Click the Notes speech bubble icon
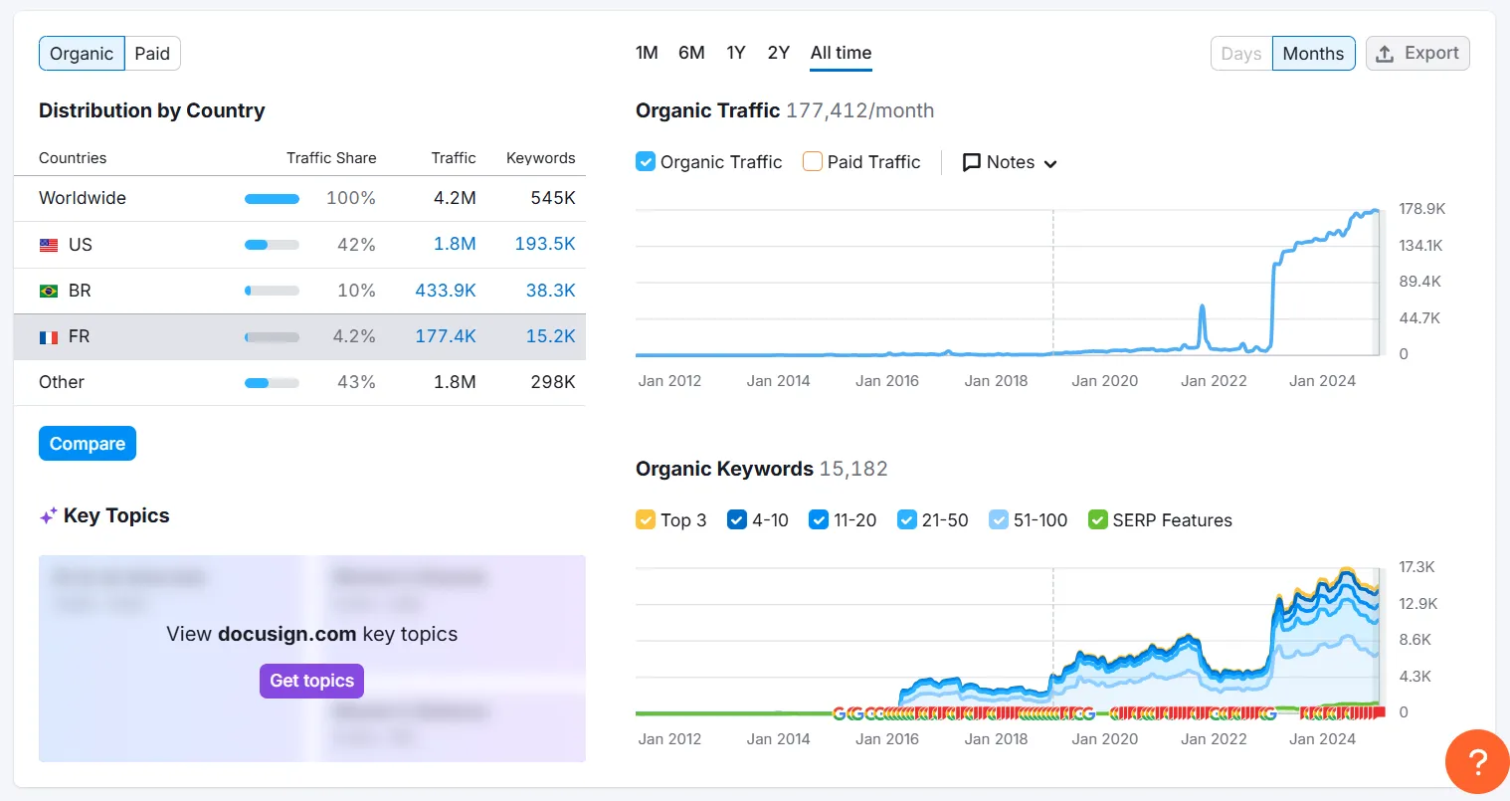The image size is (1510, 801). [972, 162]
